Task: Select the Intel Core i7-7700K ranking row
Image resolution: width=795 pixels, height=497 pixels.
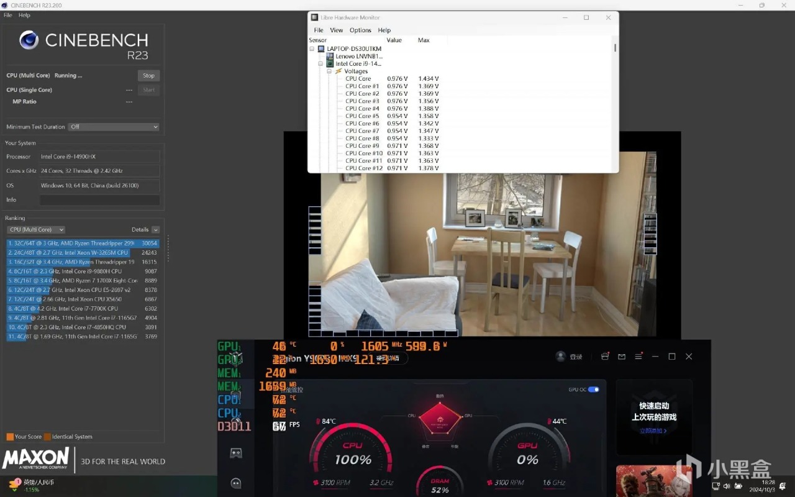Action: [83, 309]
